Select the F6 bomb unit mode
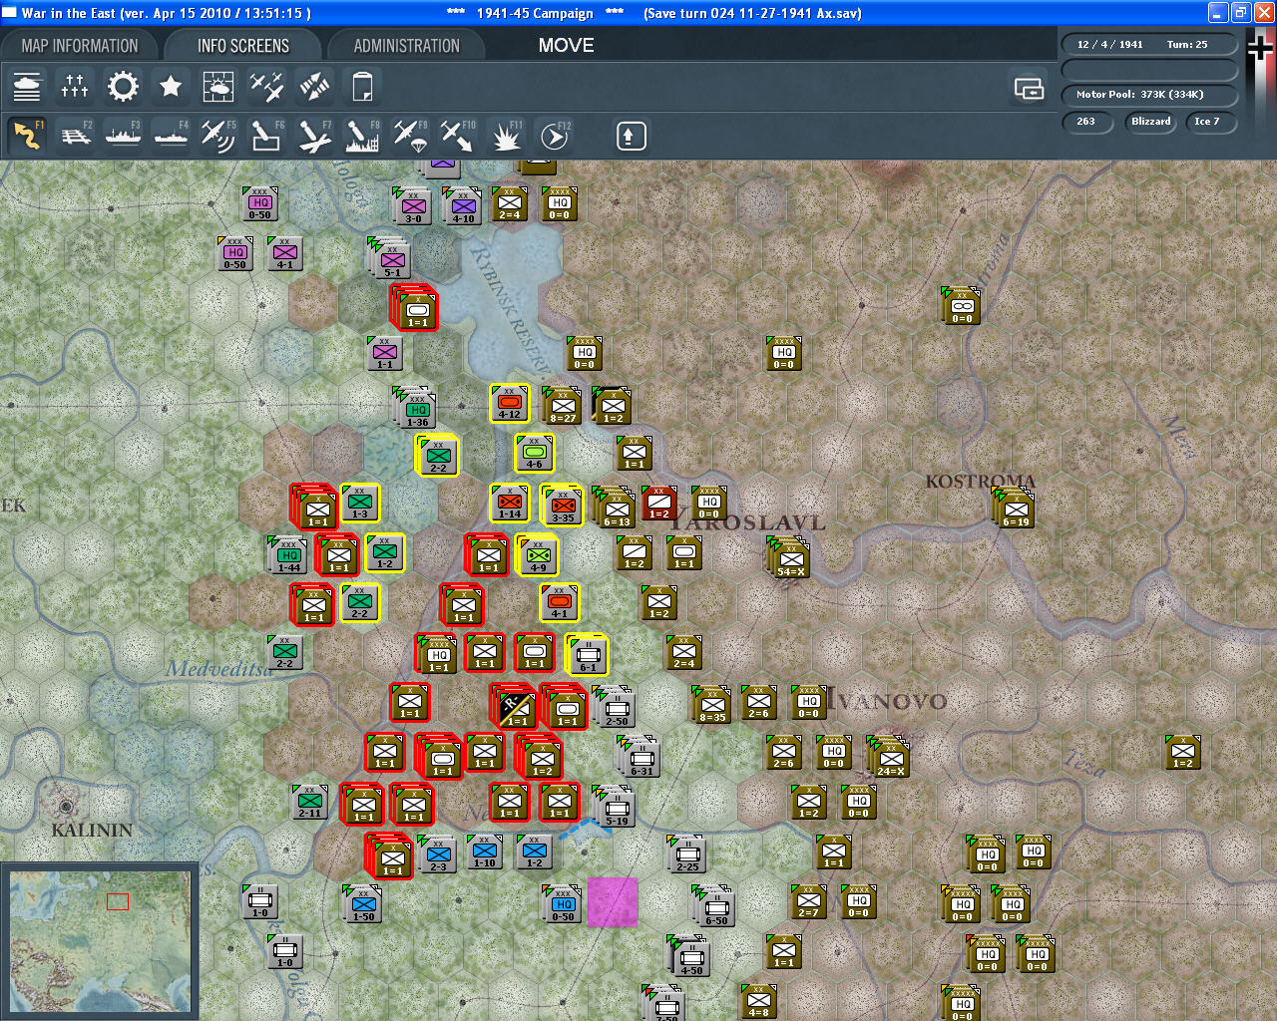This screenshot has width=1277, height=1021. coord(266,136)
